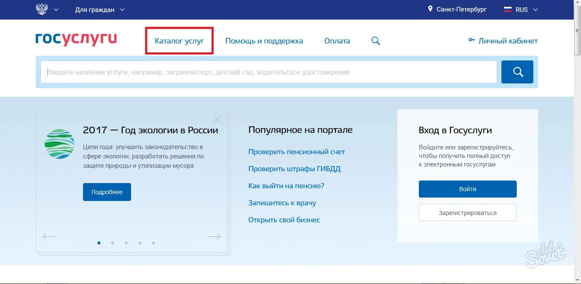Open "Открыть свой бизнес" link
The width and height of the screenshot is (581, 284).
(284, 220)
